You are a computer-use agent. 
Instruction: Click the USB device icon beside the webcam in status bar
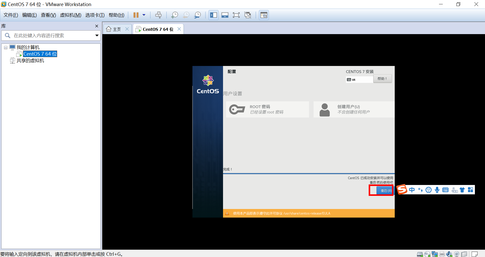464,254
